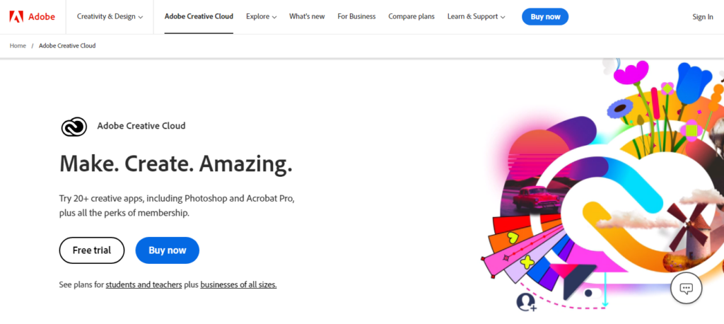Go to For Business page

click(x=356, y=17)
